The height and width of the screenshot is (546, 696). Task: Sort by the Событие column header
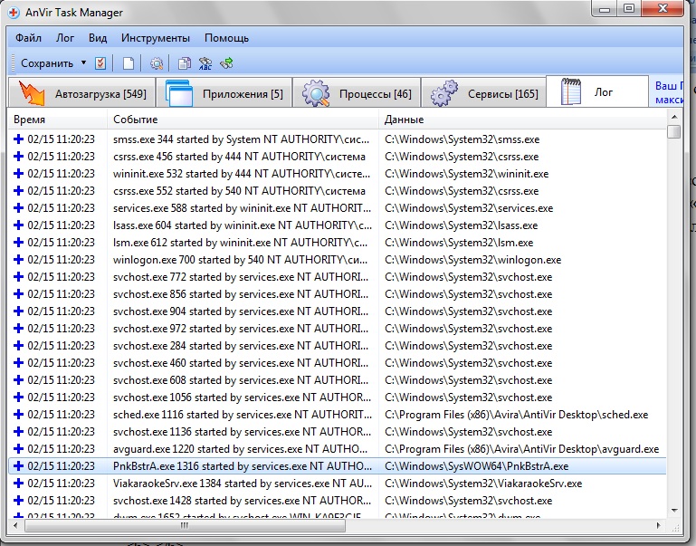click(x=243, y=120)
